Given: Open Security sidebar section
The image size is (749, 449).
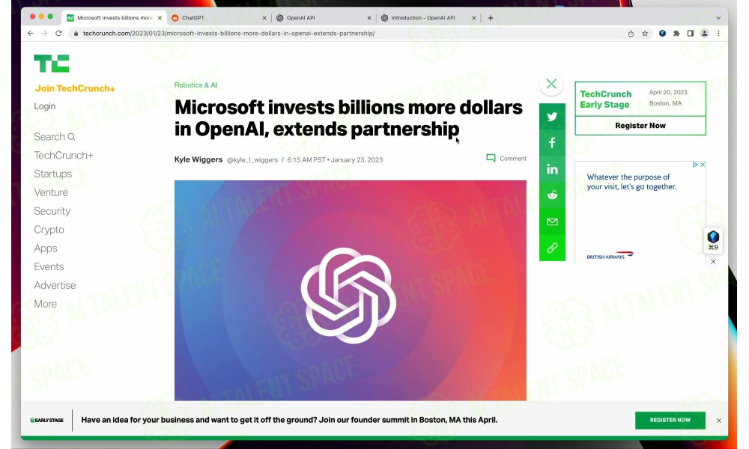Looking at the screenshot, I should (52, 211).
